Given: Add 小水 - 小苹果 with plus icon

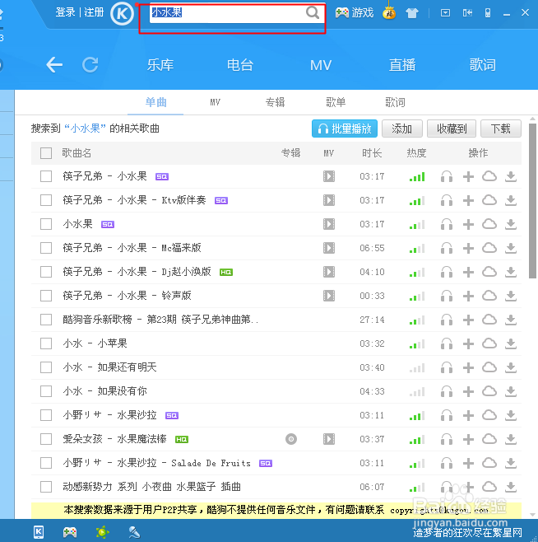Looking at the screenshot, I should pos(468,343).
